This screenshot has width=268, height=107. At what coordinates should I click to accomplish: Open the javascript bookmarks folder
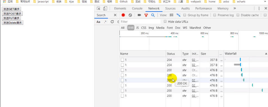(x=41, y=1)
